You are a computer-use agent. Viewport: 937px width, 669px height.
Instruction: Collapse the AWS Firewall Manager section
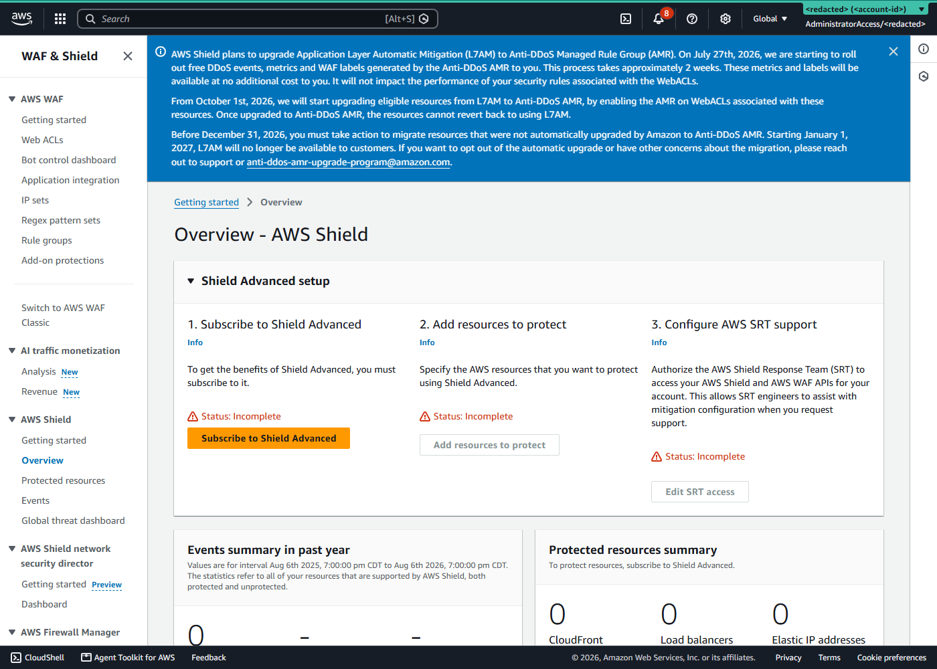click(x=12, y=632)
